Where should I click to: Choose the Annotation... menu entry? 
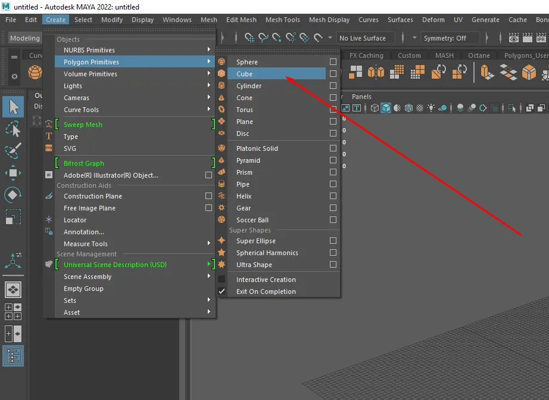click(135, 232)
